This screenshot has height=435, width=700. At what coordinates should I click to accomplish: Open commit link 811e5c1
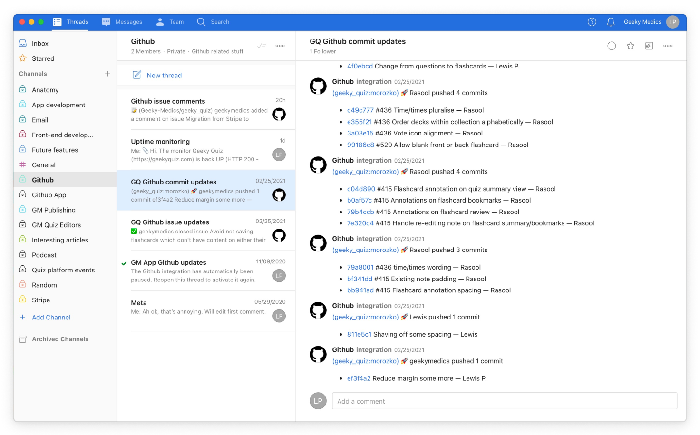359,334
